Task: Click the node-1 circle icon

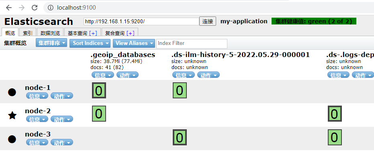Action: click(x=12, y=92)
